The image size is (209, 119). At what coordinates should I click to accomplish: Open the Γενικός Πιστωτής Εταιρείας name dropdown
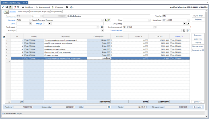[x=102, y=20]
